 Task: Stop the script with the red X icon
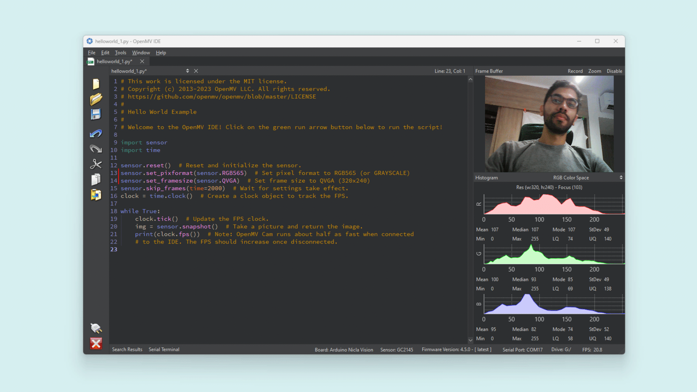click(95, 343)
